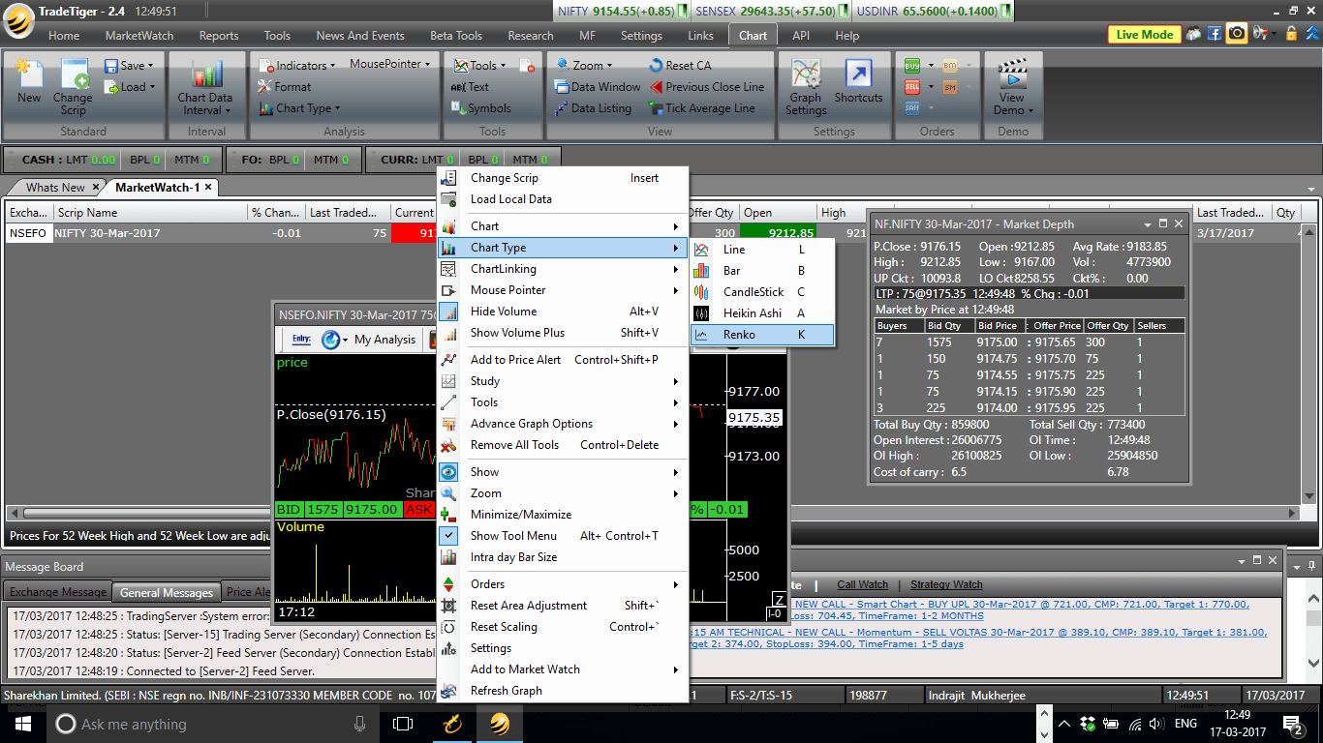1323x743 pixels.
Task: Click Windows Start button
Action: pyautogui.click(x=21, y=724)
